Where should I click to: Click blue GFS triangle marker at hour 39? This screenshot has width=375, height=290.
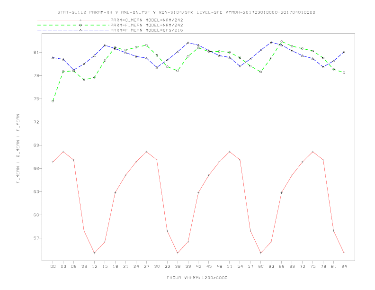pyautogui.click(x=188, y=43)
